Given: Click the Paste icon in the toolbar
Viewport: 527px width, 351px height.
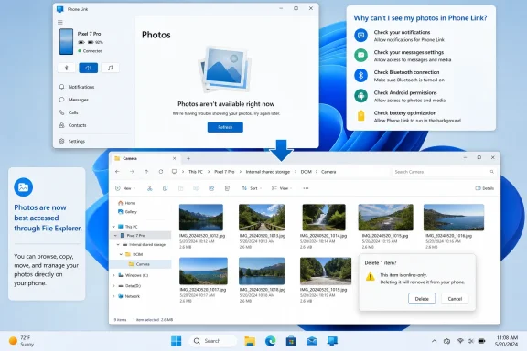Looking at the screenshot, I should click(x=181, y=188).
